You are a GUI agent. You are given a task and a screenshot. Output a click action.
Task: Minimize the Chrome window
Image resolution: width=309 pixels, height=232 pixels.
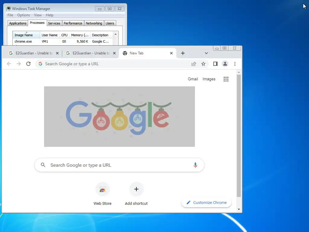click(217, 48)
